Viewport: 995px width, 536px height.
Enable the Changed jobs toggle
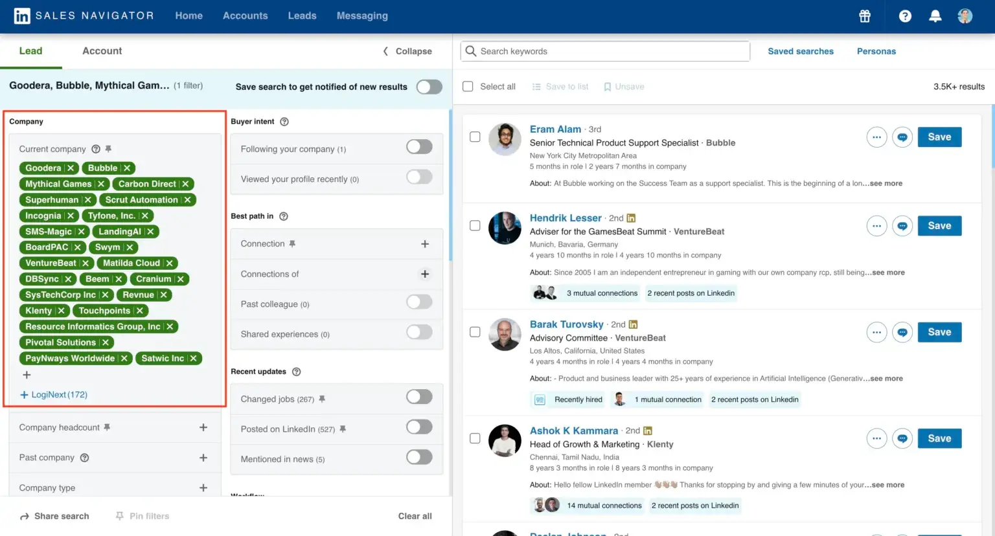coord(419,397)
